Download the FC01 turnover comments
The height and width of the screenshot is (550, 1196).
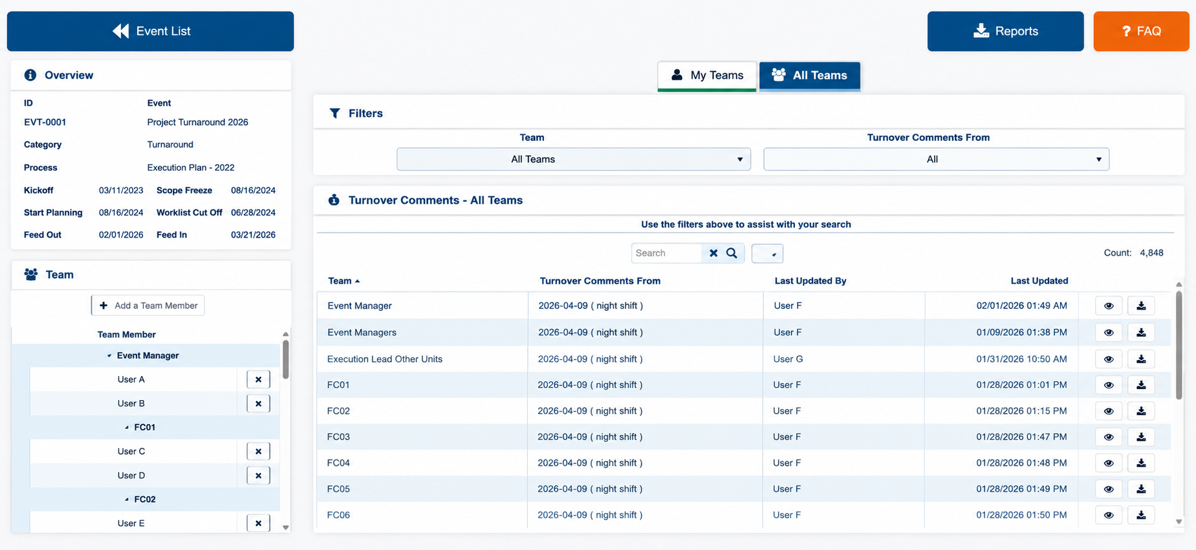tap(1141, 385)
